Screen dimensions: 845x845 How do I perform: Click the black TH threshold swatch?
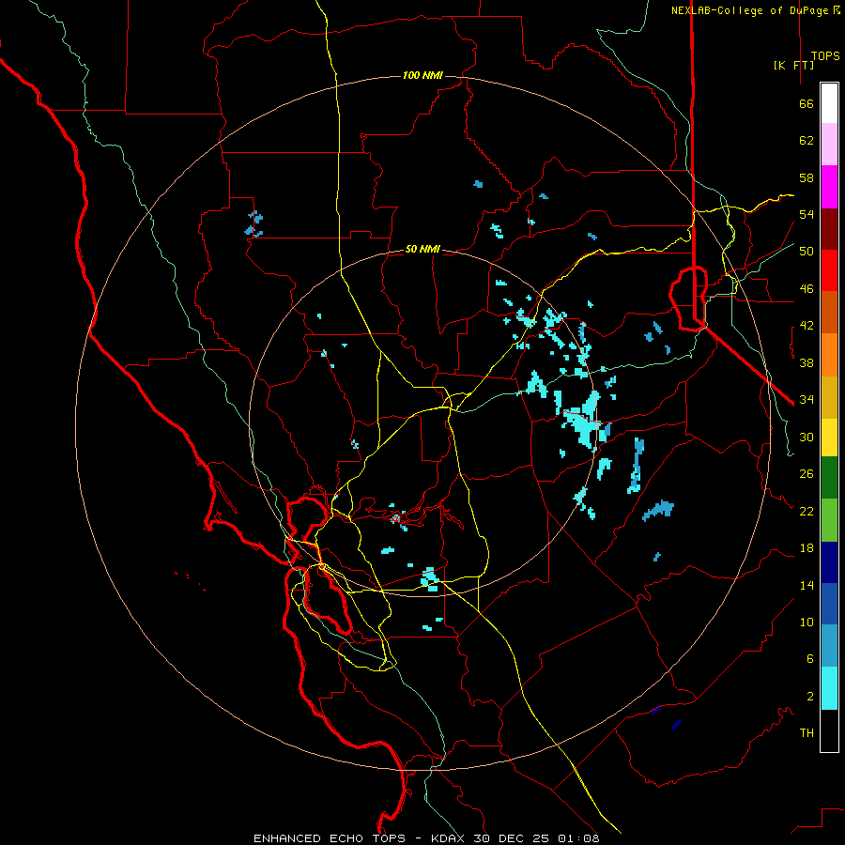pyautogui.click(x=829, y=730)
